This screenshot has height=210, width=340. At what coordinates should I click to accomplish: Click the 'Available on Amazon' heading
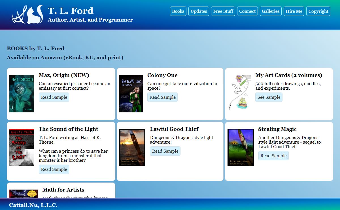tap(65, 58)
